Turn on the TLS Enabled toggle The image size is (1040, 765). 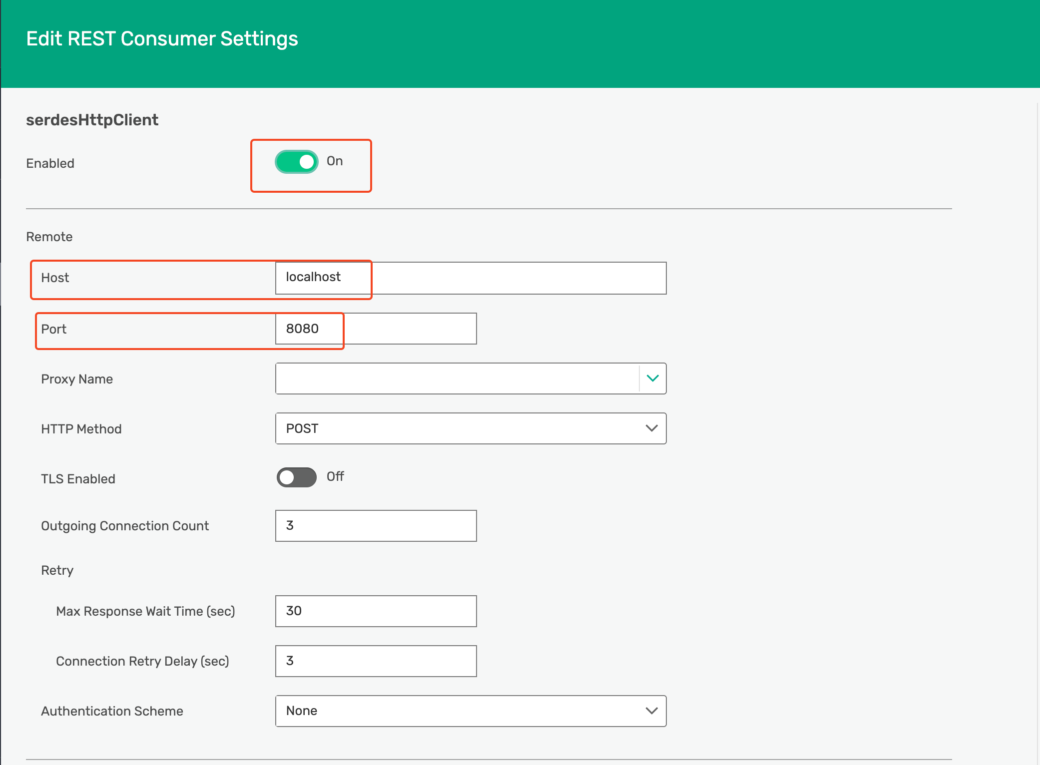pos(296,477)
